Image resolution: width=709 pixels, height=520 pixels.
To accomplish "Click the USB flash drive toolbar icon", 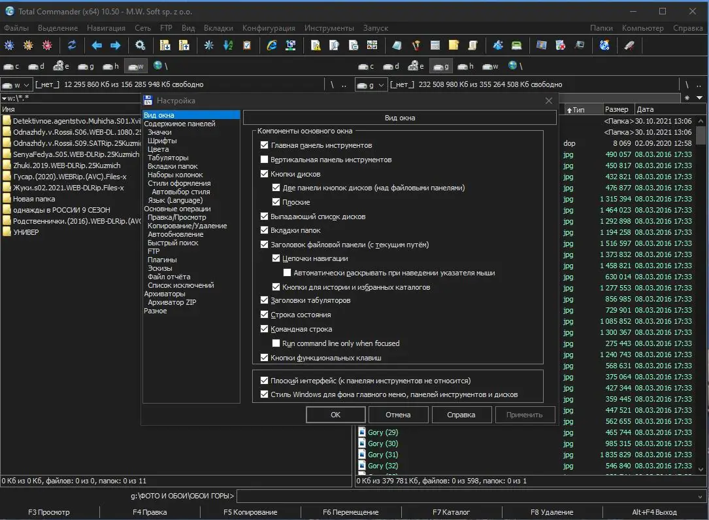I will pos(629,45).
